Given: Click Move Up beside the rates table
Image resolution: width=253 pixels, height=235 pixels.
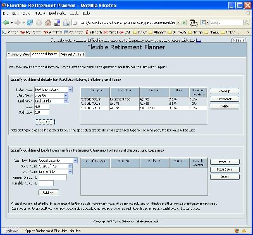Looking at the screenshot, I should 225,92.
